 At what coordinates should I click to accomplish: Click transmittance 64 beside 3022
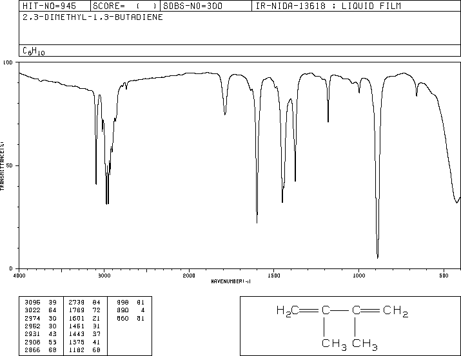pos(52,310)
